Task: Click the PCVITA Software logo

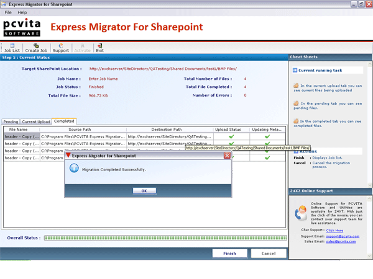Action: tap(22, 28)
